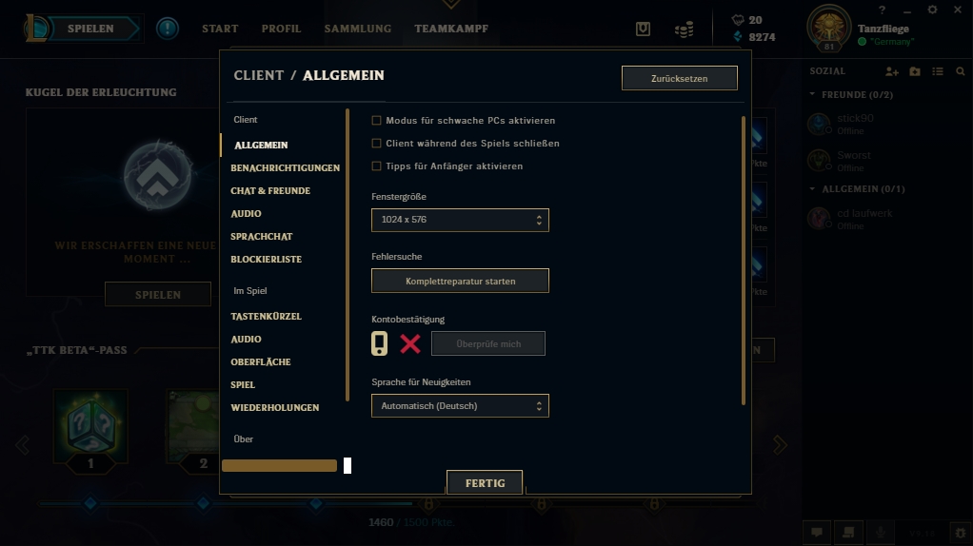Enable Modus für schwache PCs checkbox

click(x=376, y=120)
